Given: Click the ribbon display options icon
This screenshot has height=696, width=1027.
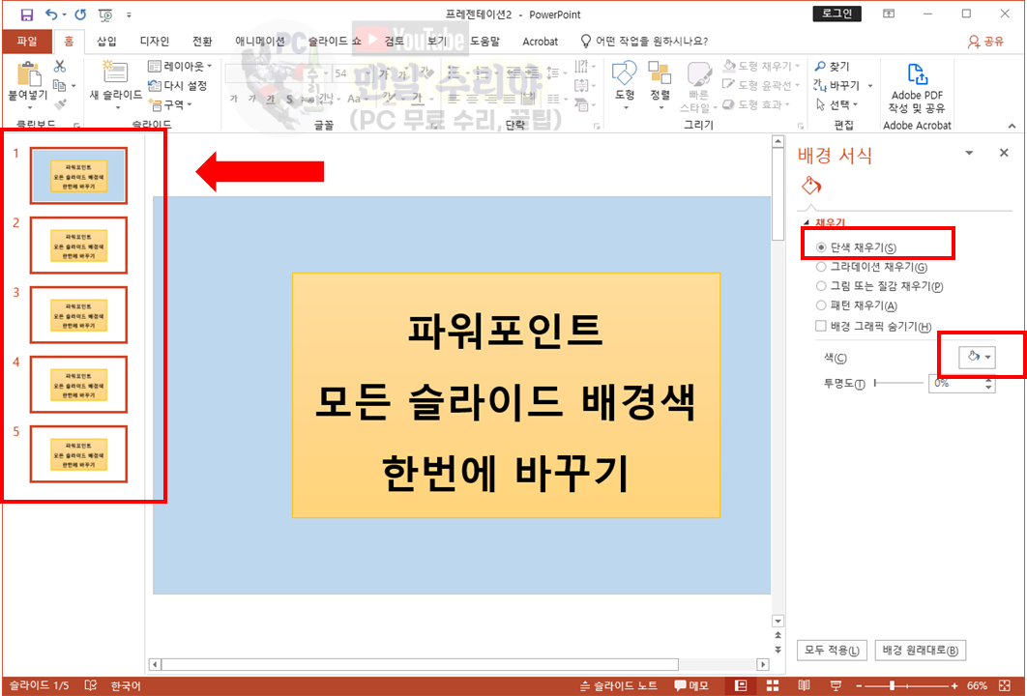Looking at the screenshot, I should (889, 14).
